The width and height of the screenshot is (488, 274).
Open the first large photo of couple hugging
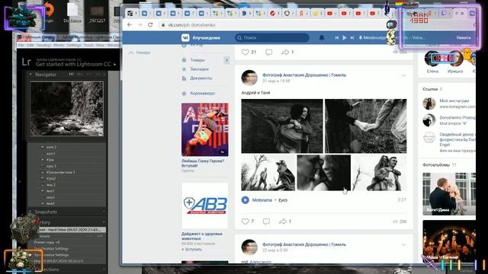(282, 126)
